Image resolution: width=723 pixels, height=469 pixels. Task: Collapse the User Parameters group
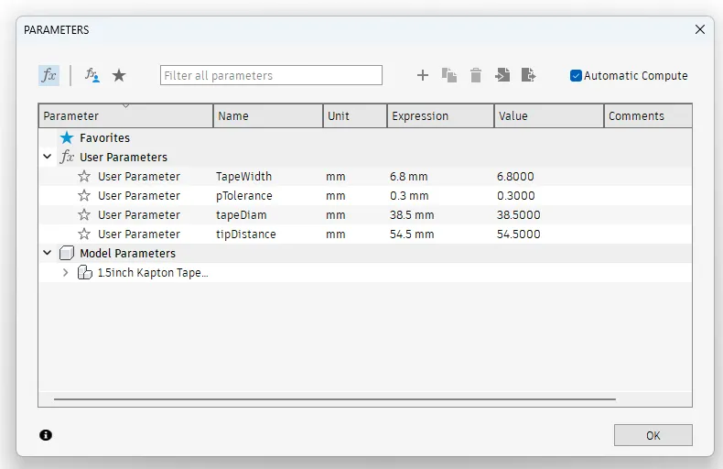[x=47, y=157]
